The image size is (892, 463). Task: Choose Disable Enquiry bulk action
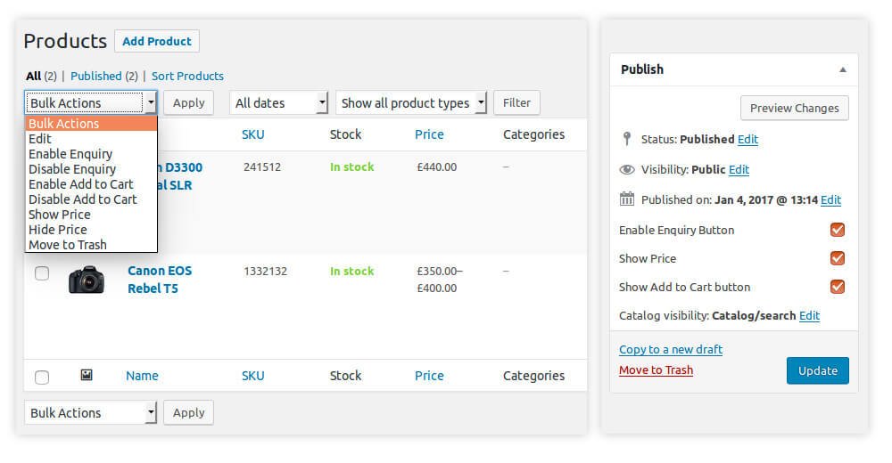(91, 169)
